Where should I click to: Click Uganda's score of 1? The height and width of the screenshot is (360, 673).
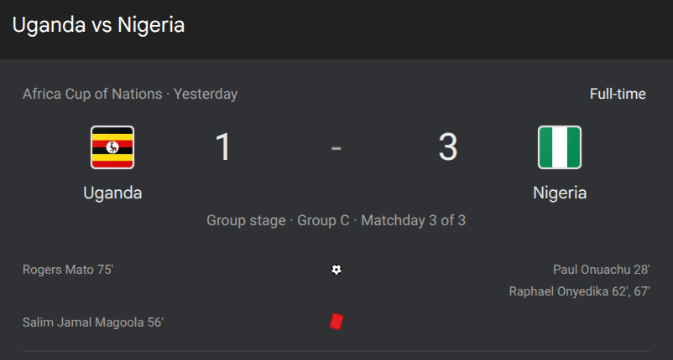coord(223,147)
